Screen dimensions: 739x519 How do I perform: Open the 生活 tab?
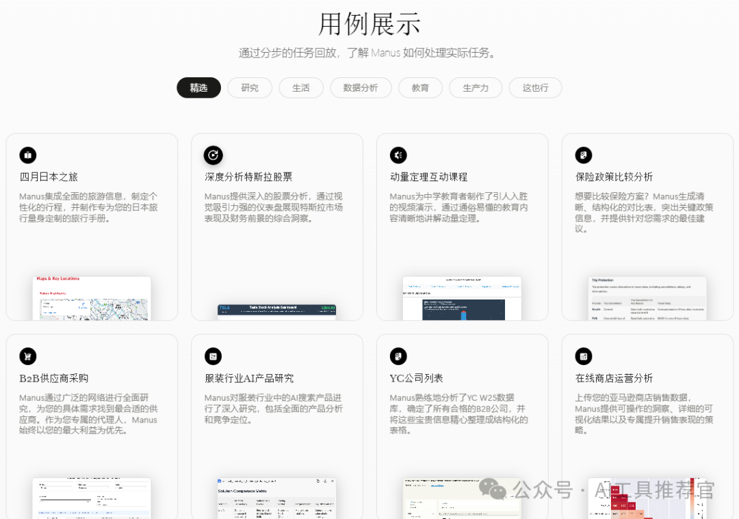[x=301, y=88]
